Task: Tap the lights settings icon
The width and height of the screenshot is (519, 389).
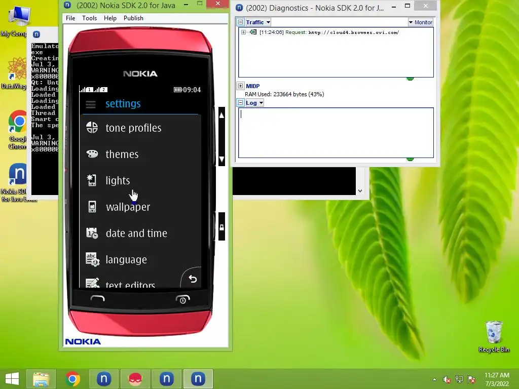Action: coord(92,180)
